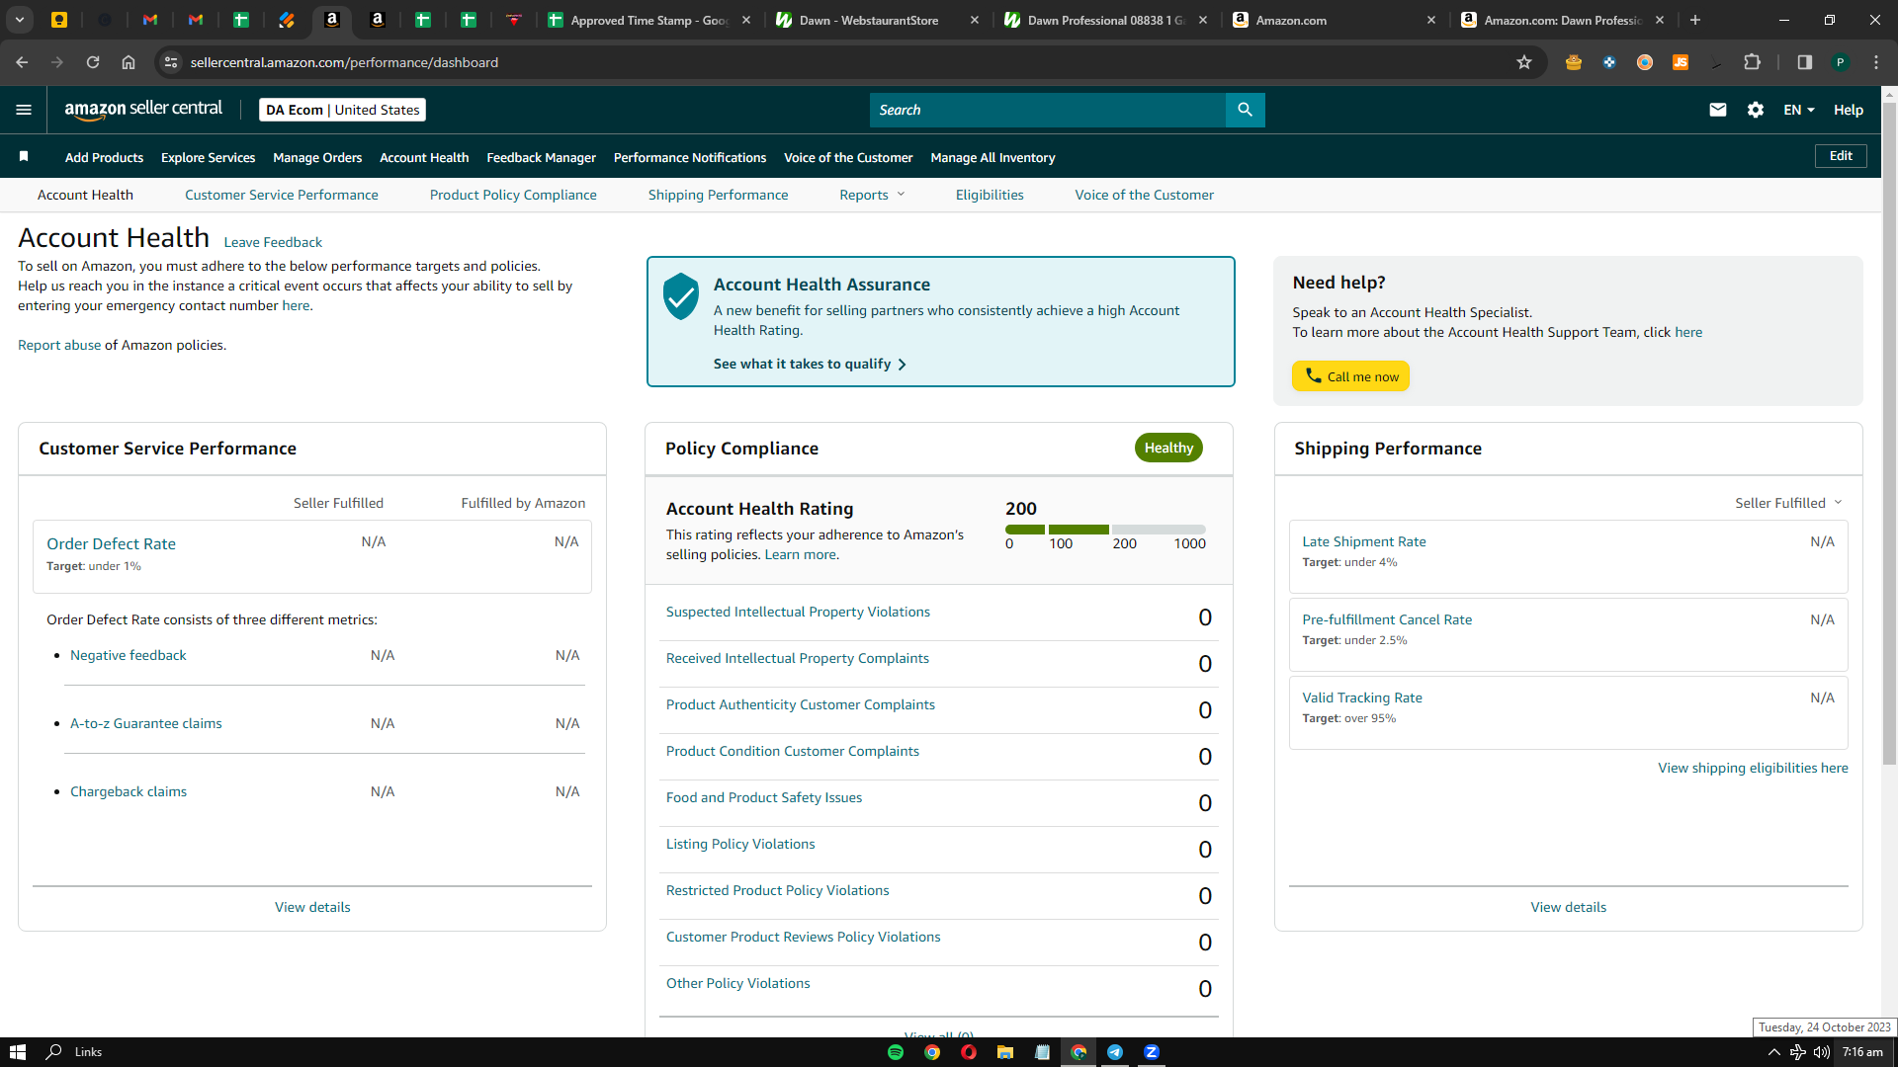1898x1067 pixels.
Task: Open the Notepad icon on the taskbar
Action: coord(1042,1052)
